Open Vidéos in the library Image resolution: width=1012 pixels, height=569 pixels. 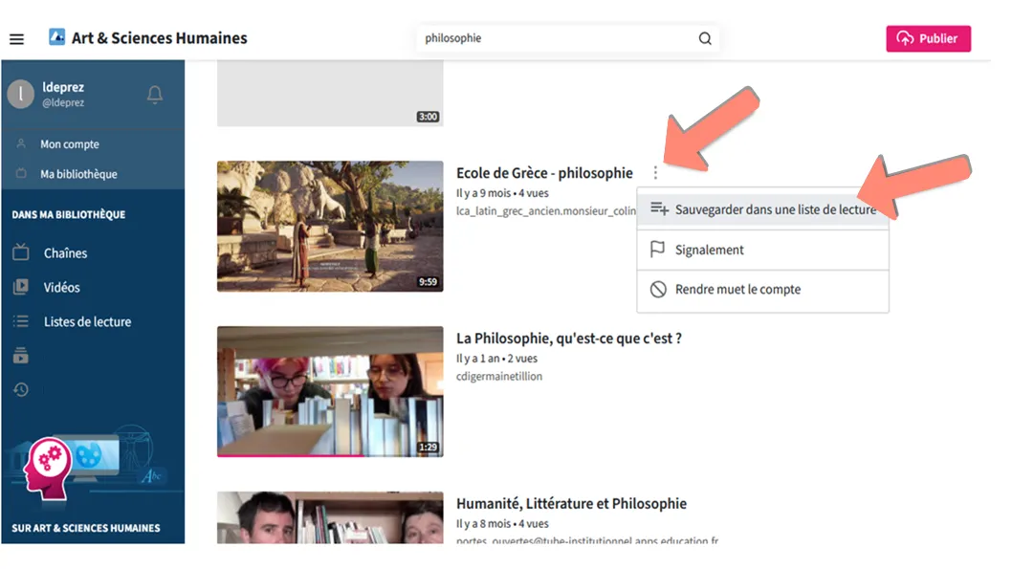pos(62,288)
